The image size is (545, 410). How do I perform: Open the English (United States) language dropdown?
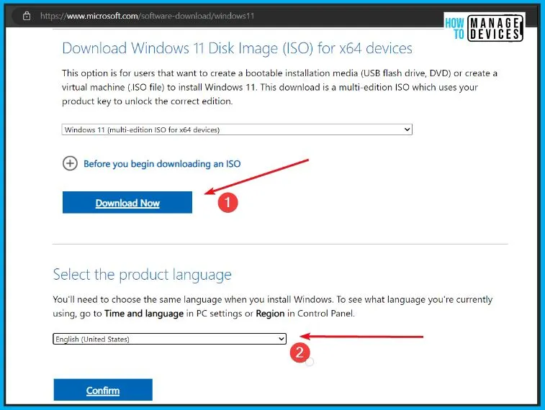[170, 339]
